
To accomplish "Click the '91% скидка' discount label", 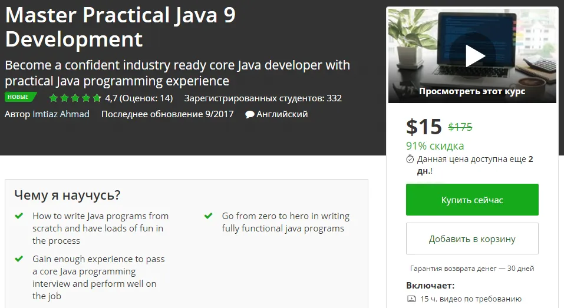I will (435, 145).
